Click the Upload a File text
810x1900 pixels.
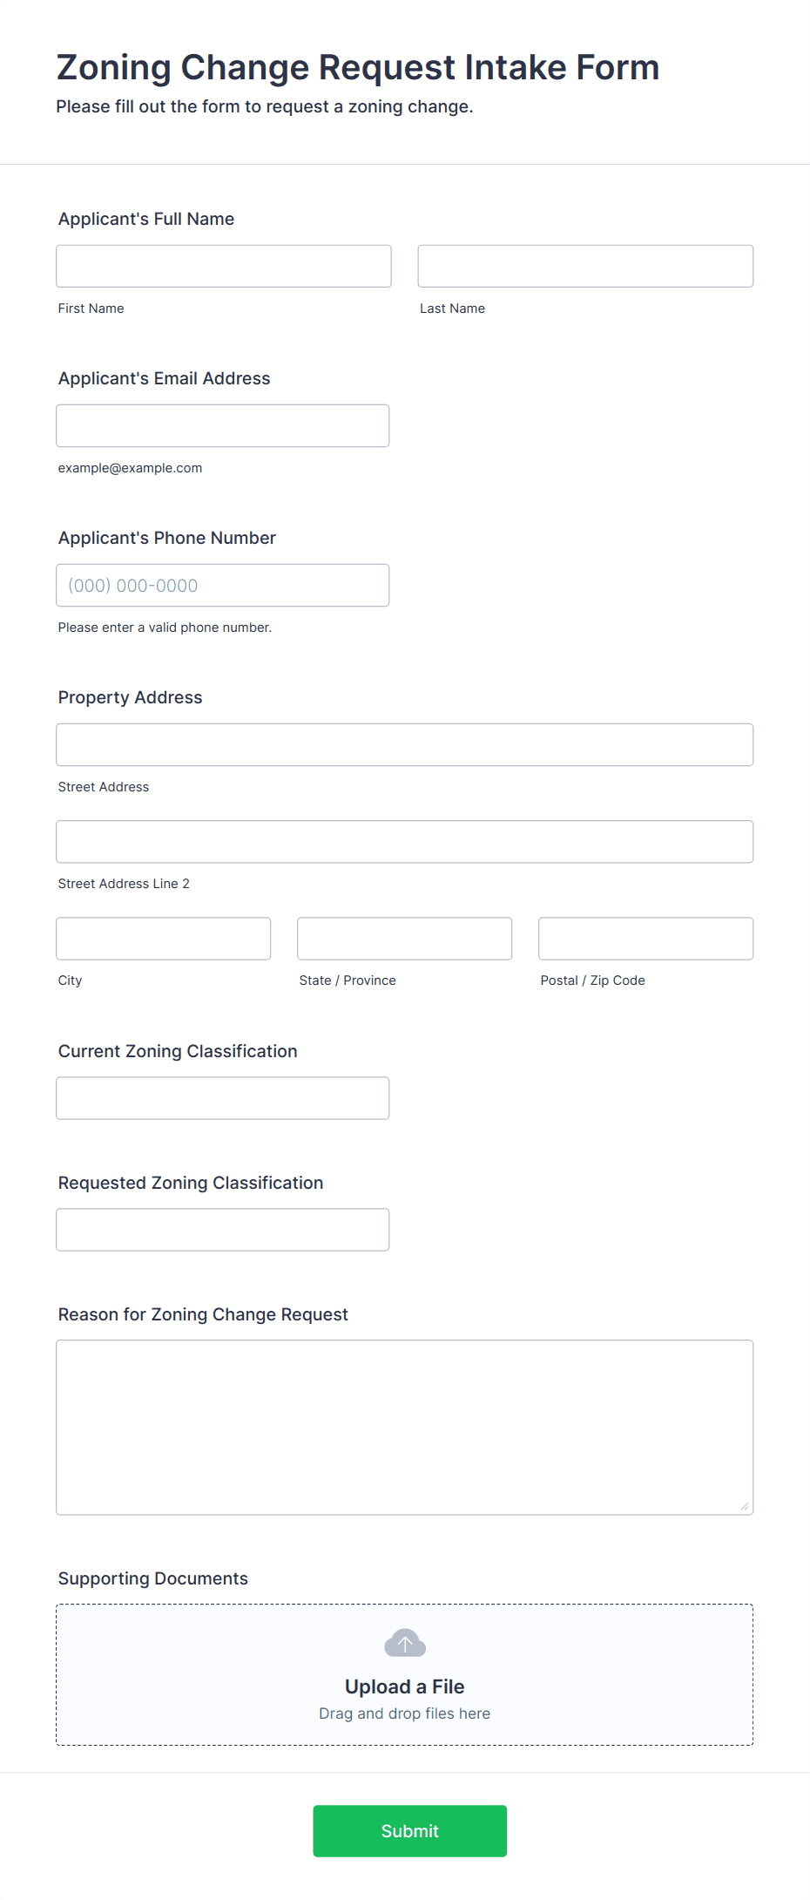tap(405, 1686)
